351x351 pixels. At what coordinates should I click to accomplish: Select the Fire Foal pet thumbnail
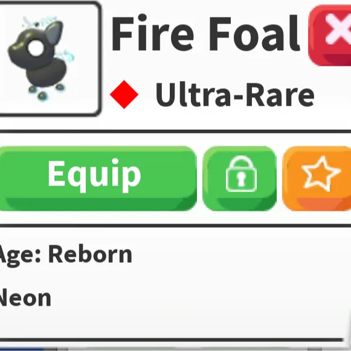(x=50, y=59)
